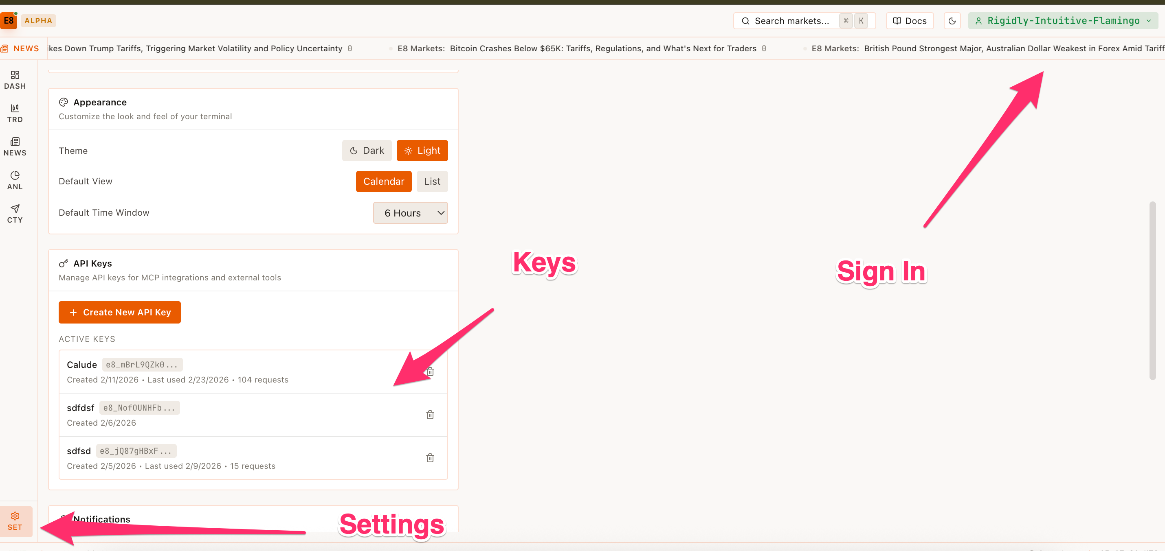The image size is (1165, 551).
Task: Expand the Notifications section
Action: click(102, 519)
